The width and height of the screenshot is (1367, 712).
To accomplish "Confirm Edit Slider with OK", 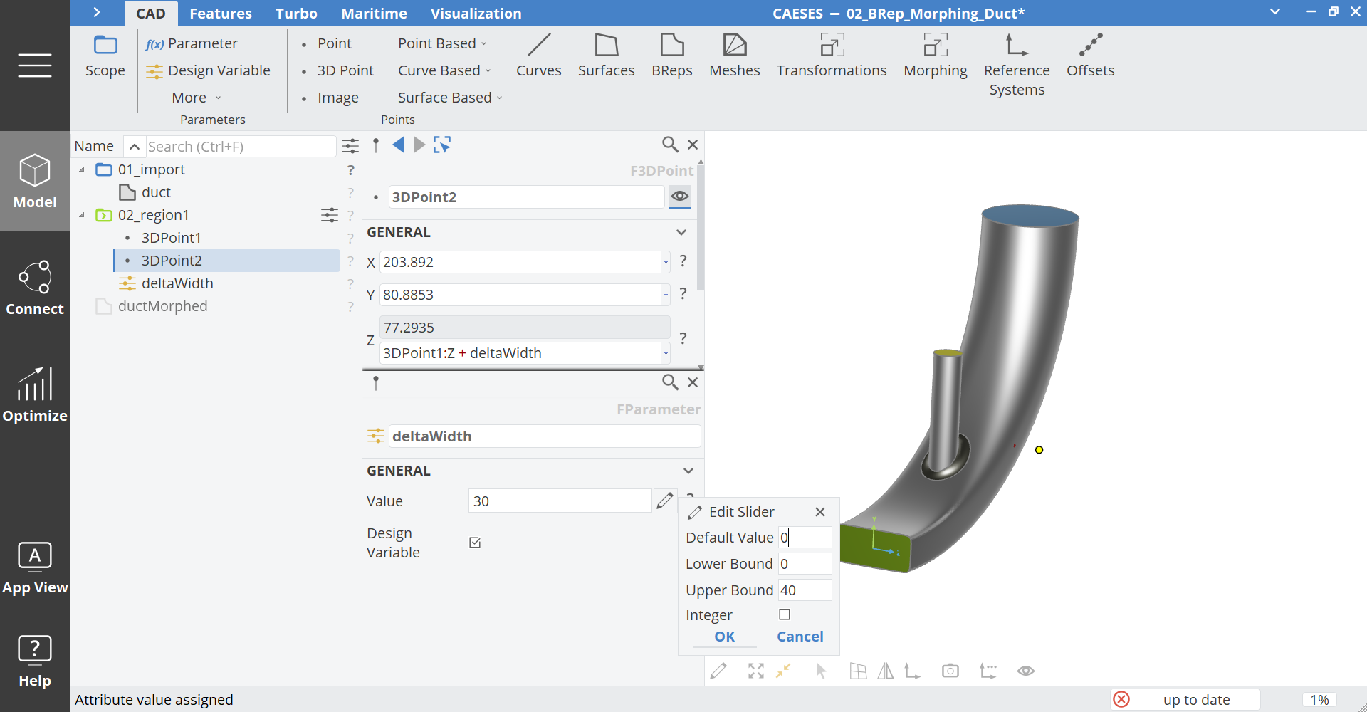I will pyautogui.click(x=725, y=637).
